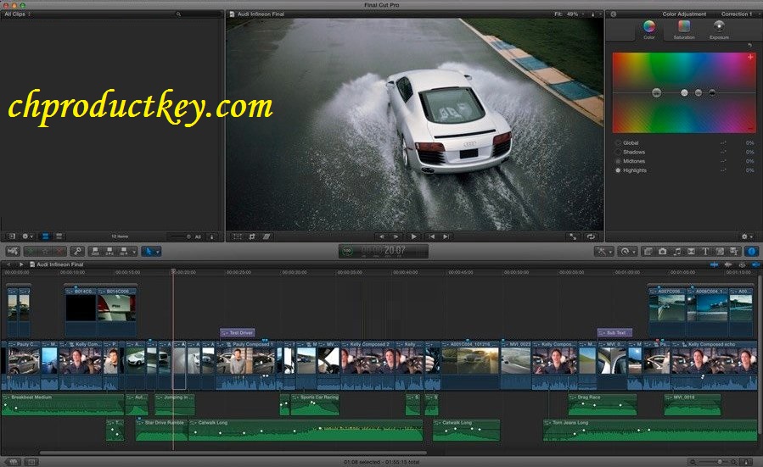Click the Global puck on color board
Image resolution: width=763 pixels, height=467 pixels.
pos(656,92)
